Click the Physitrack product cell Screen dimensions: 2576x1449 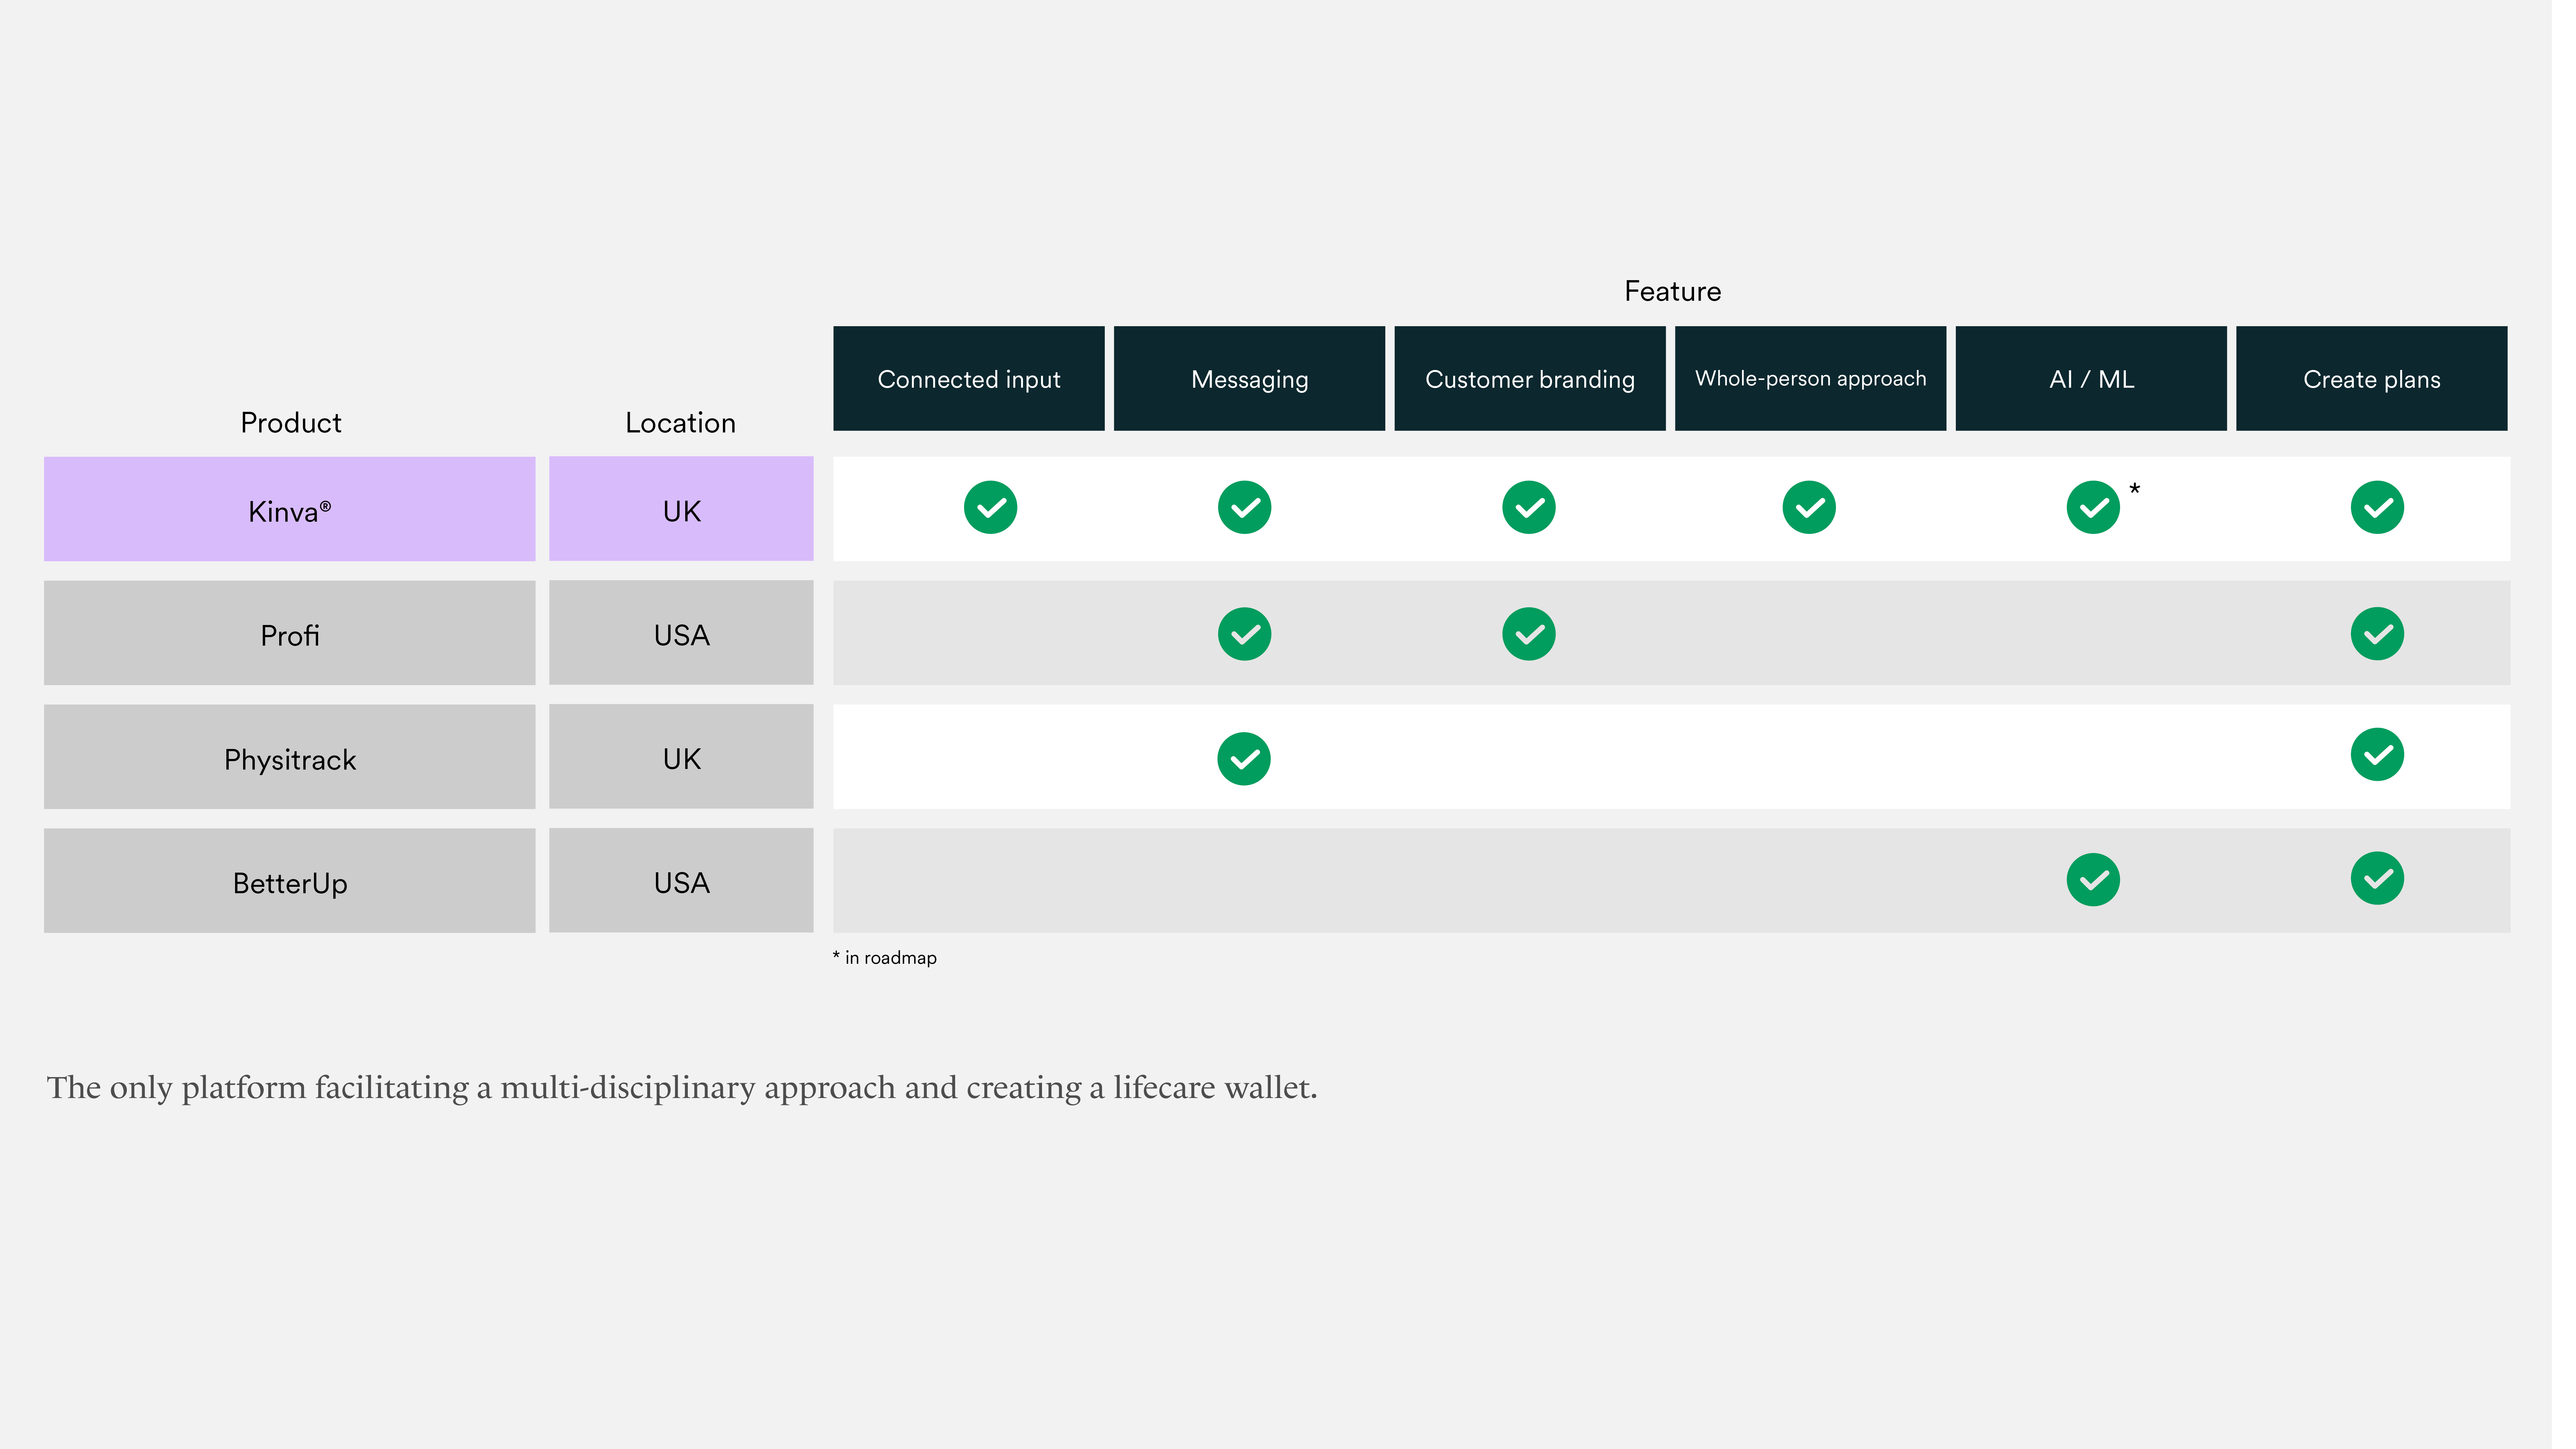coord(290,757)
